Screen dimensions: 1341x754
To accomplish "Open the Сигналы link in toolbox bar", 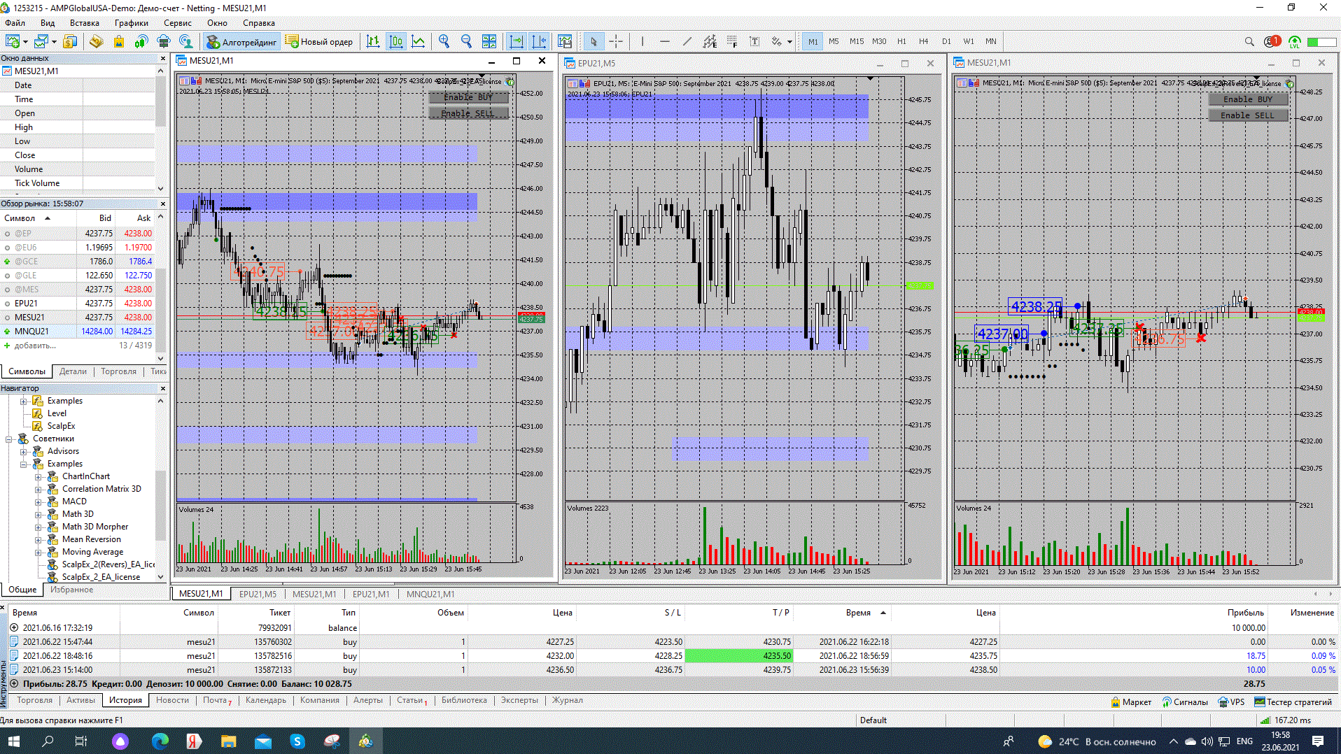I will pyautogui.click(x=1185, y=702).
